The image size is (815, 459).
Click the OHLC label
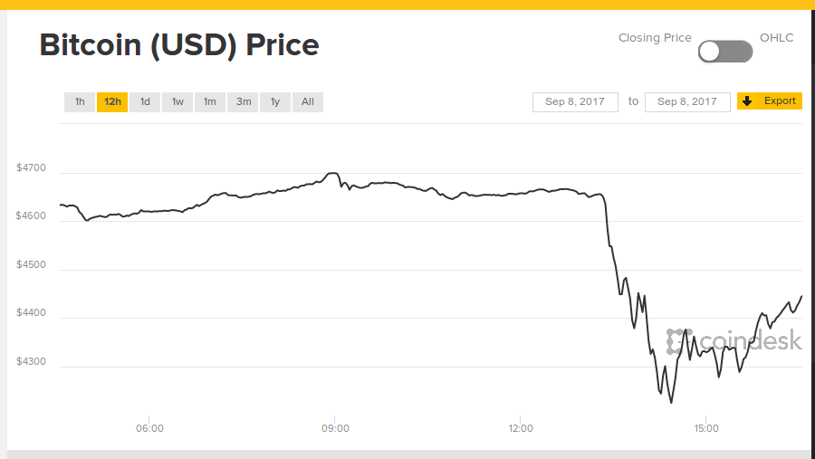[777, 38]
